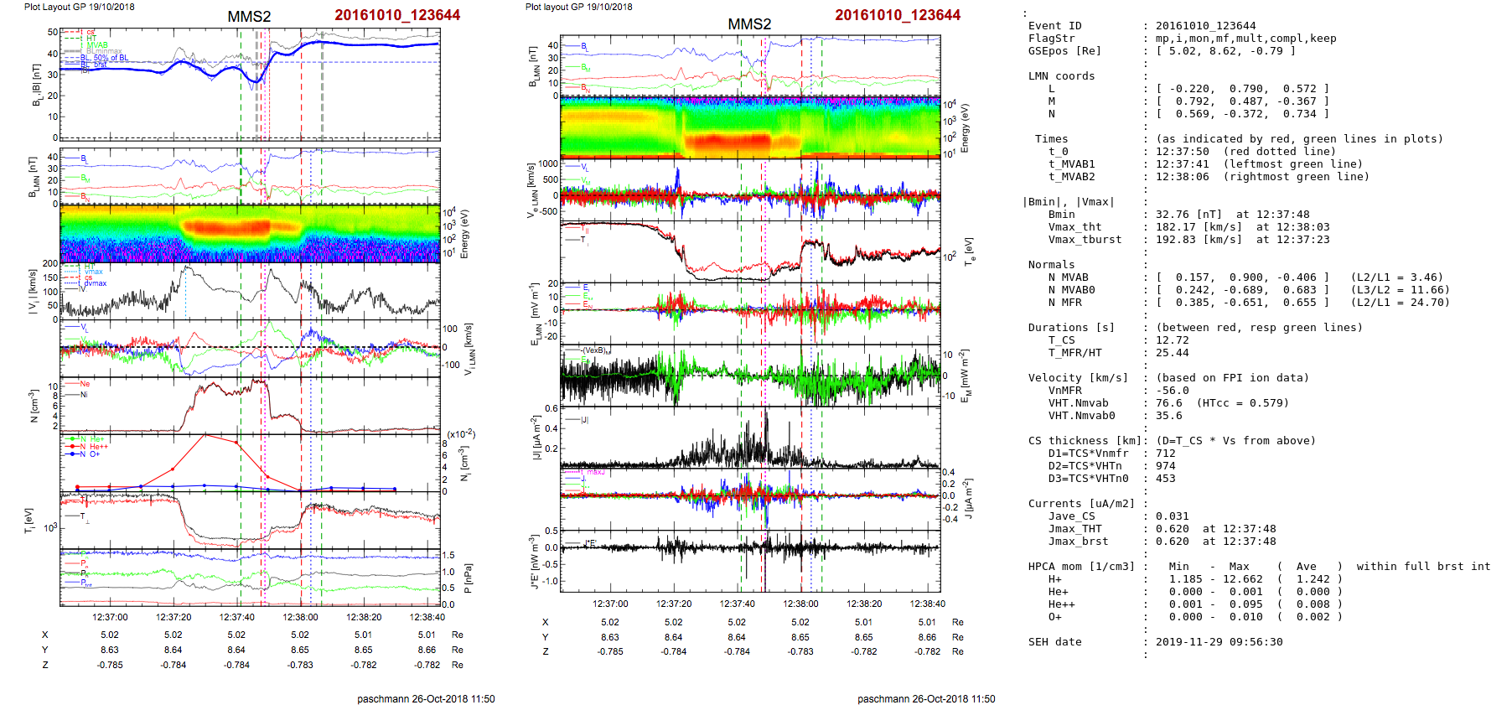
Task: Click the 'Event ID' label in the text panel
Action: click(1054, 26)
